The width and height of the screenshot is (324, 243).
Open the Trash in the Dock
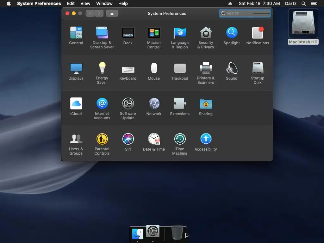point(177,232)
